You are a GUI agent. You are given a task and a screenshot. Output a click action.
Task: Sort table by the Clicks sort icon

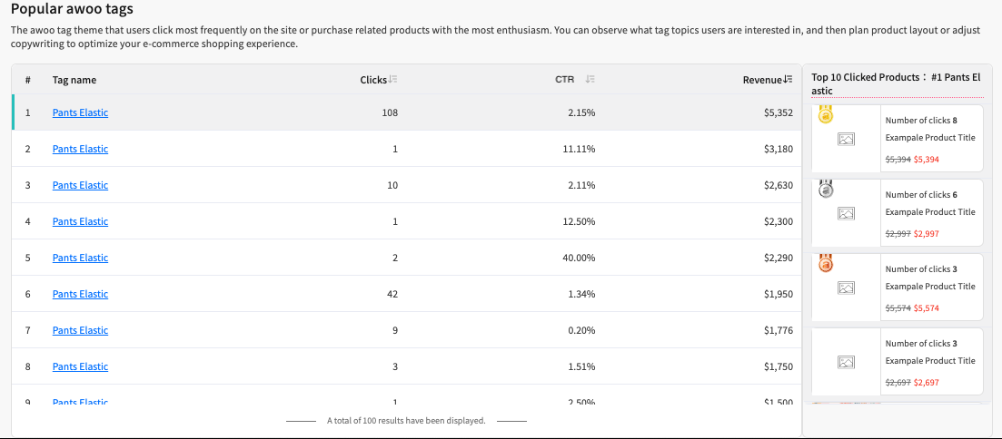point(393,80)
